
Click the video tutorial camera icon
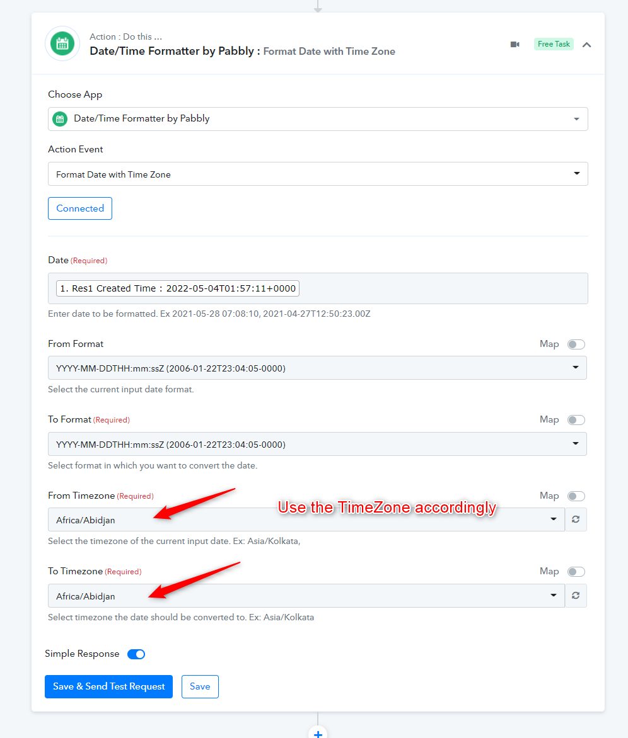[515, 44]
